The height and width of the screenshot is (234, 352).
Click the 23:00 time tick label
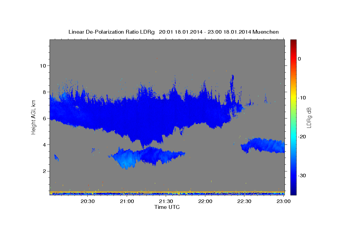tap(284, 201)
